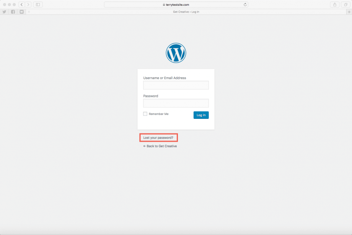
Task: Open the Twitter pinned tab
Action: [4, 12]
